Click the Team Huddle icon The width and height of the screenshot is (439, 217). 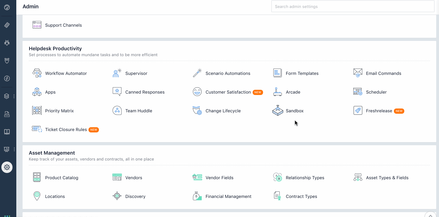[x=117, y=111]
